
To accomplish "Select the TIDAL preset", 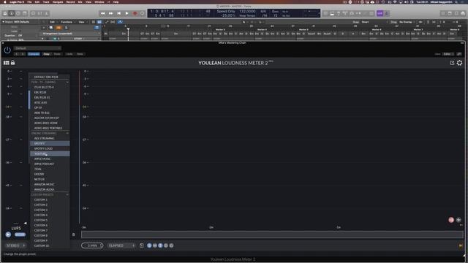I will tap(50, 169).
